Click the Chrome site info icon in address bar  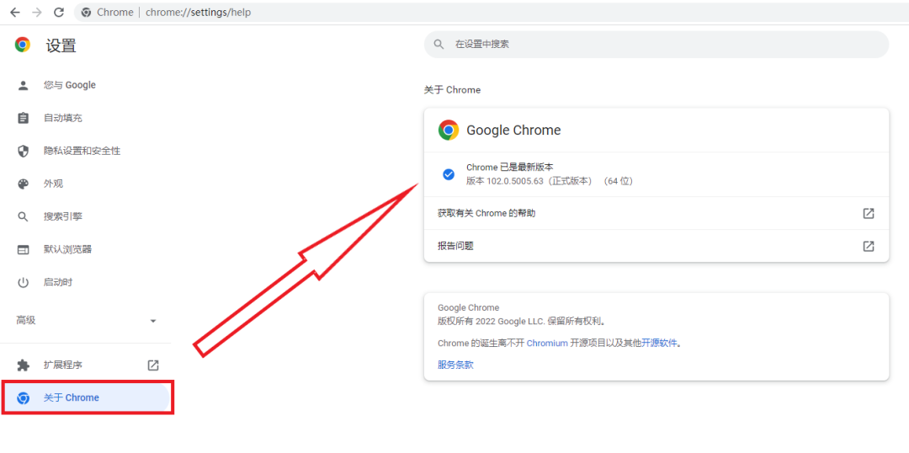86,12
